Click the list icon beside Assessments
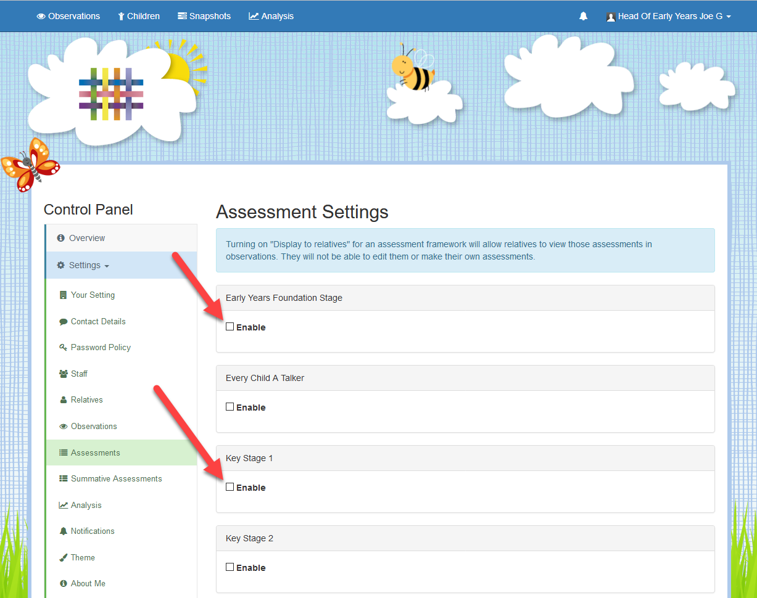 [x=63, y=453]
